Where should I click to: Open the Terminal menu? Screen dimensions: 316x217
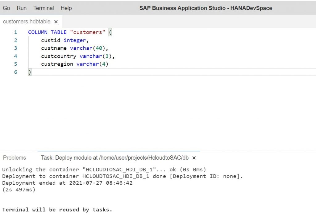point(44,8)
